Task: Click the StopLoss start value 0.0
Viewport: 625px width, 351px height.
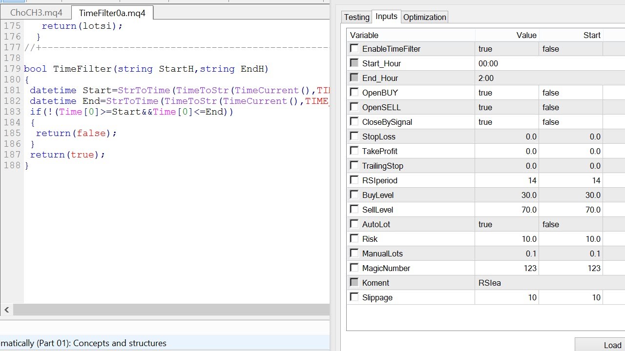Action: (x=571, y=136)
